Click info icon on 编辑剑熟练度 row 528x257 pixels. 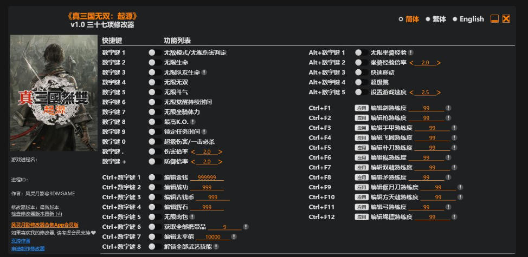[x=448, y=108]
